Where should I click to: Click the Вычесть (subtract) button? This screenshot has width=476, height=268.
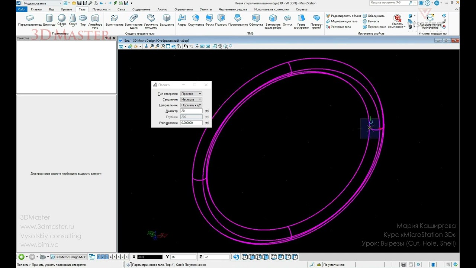371,21
